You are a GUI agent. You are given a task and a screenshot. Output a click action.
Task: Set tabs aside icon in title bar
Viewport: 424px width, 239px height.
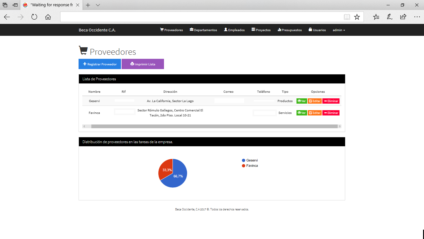point(15,5)
